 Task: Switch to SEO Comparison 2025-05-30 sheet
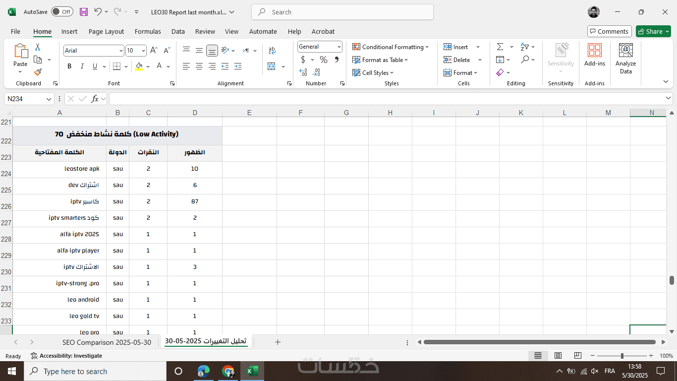(107, 342)
